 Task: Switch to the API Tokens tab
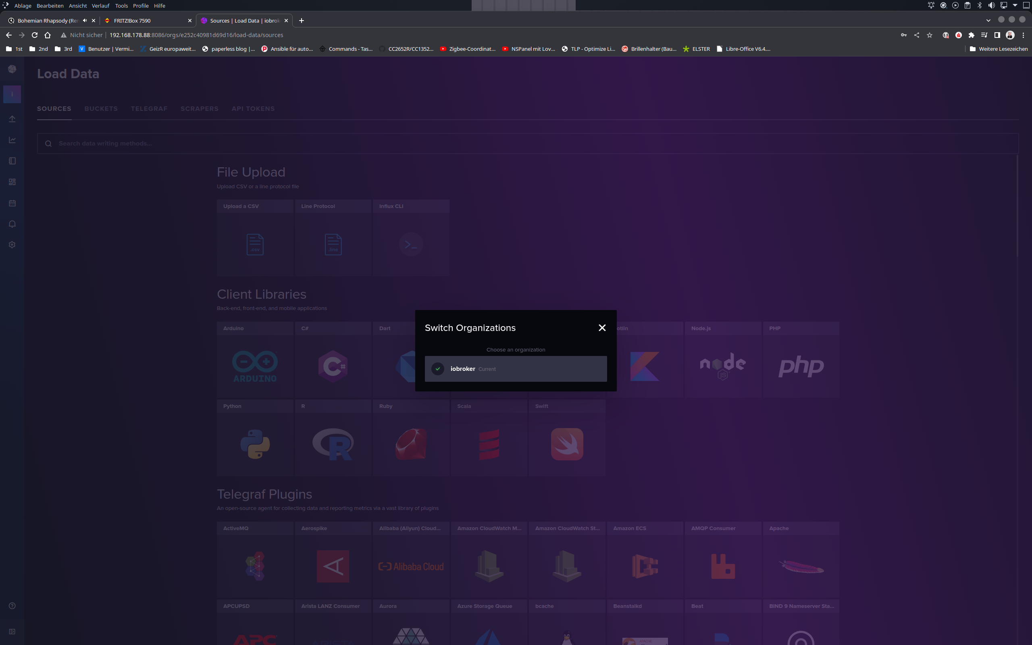click(x=253, y=108)
